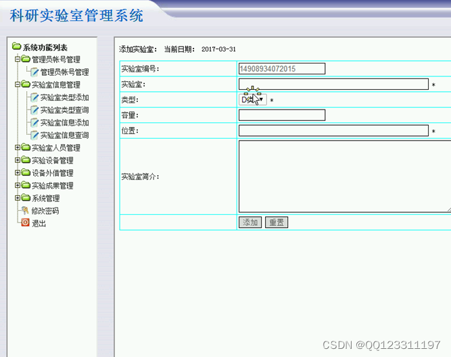
Task: Select 实验设备管理 in the tree
Action: [x=52, y=160]
